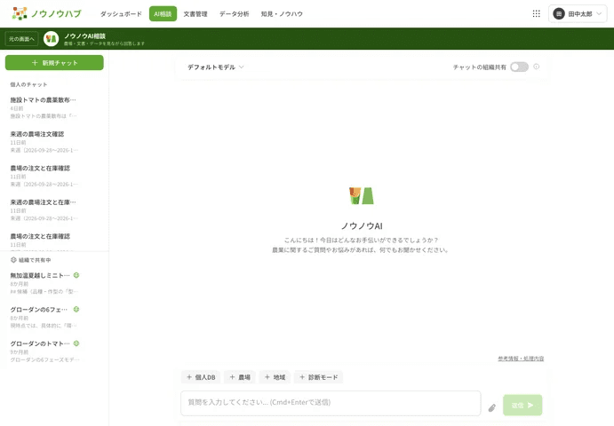Click shared icon on 無加温夏越しミニト chat
This screenshot has height=426, width=614.
pyautogui.click(x=76, y=275)
